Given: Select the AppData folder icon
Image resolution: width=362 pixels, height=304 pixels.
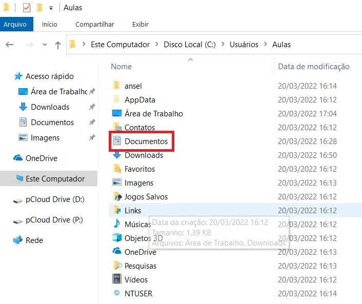Looking at the screenshot, I should (116, 99).
